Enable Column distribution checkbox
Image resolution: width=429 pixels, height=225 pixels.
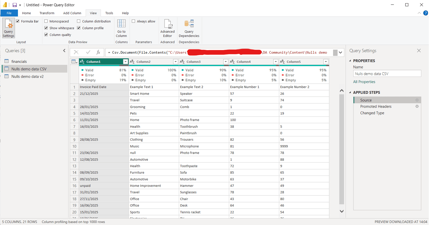click(x=79, y=21)
